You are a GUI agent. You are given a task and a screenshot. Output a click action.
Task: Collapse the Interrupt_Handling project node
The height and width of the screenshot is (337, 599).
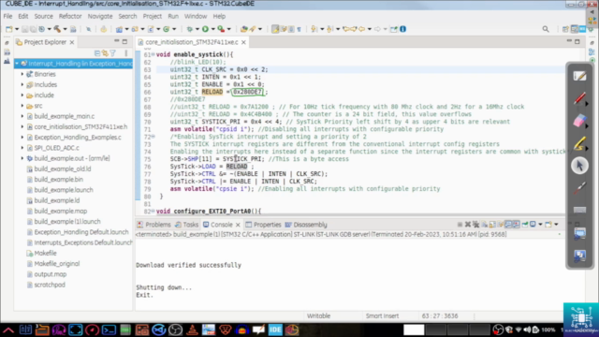pos(17,64)
